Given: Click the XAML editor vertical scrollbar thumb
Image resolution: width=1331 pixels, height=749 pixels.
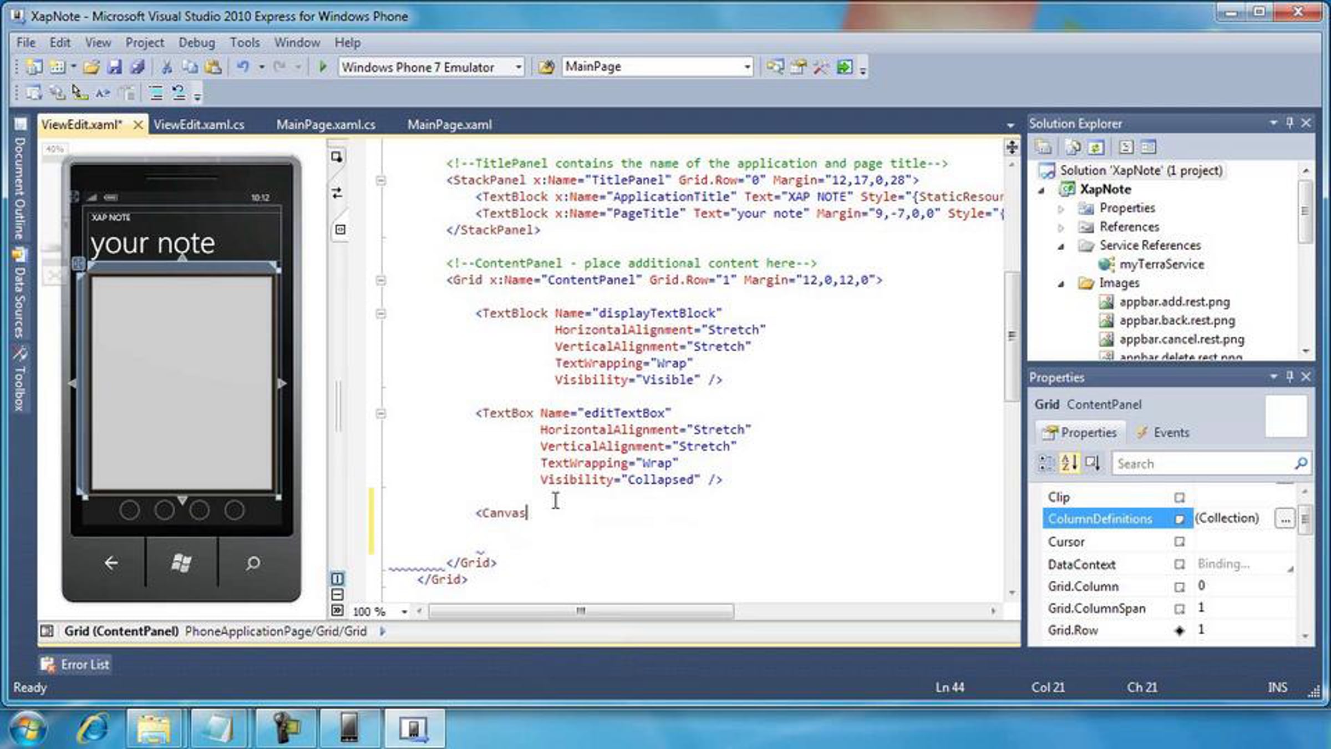Looking at the screenshot, I should pyautogui.click(x=1012, y=336).
